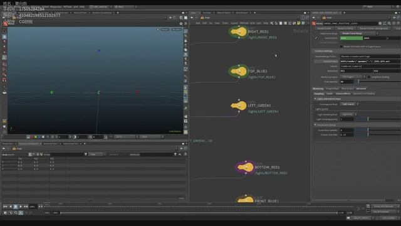
Task: Click the red light handle in the viewport
Action: click(138, 92)
